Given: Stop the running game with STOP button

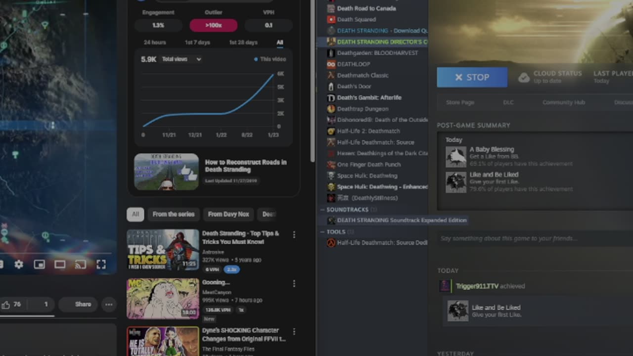Looking at the screenshot, I should tap(472, 77).
